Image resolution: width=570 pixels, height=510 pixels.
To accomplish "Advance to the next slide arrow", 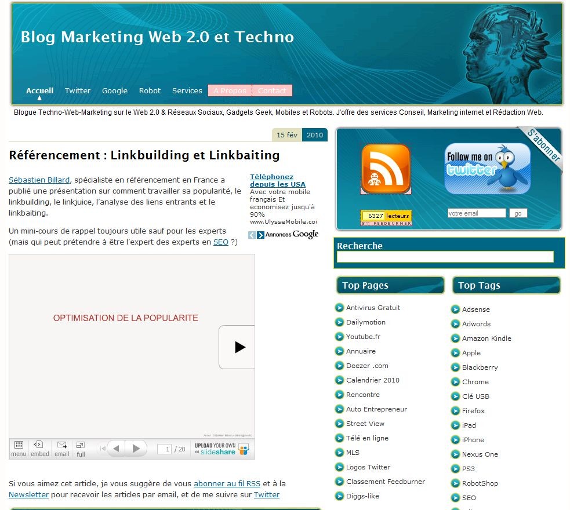I will tap(136, 449).
